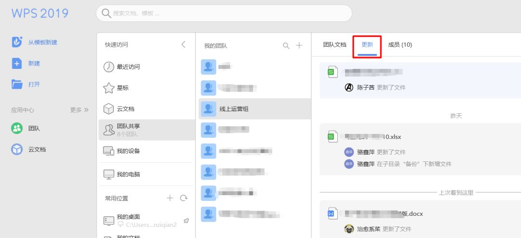Select the first blurred team in list
Screen dimensions: 521x238
tap(255, 66)
